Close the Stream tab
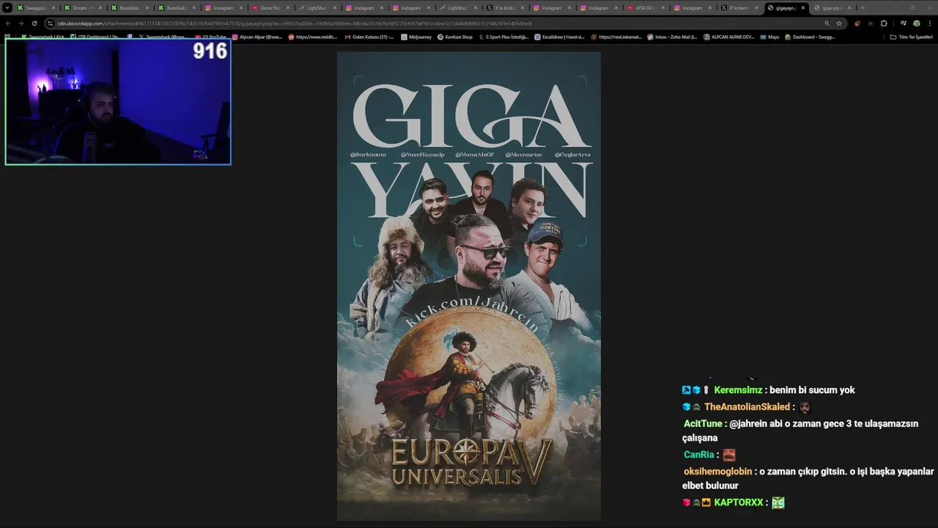The image size is (938, 528). pyautogui.click(x=100, y=7)
